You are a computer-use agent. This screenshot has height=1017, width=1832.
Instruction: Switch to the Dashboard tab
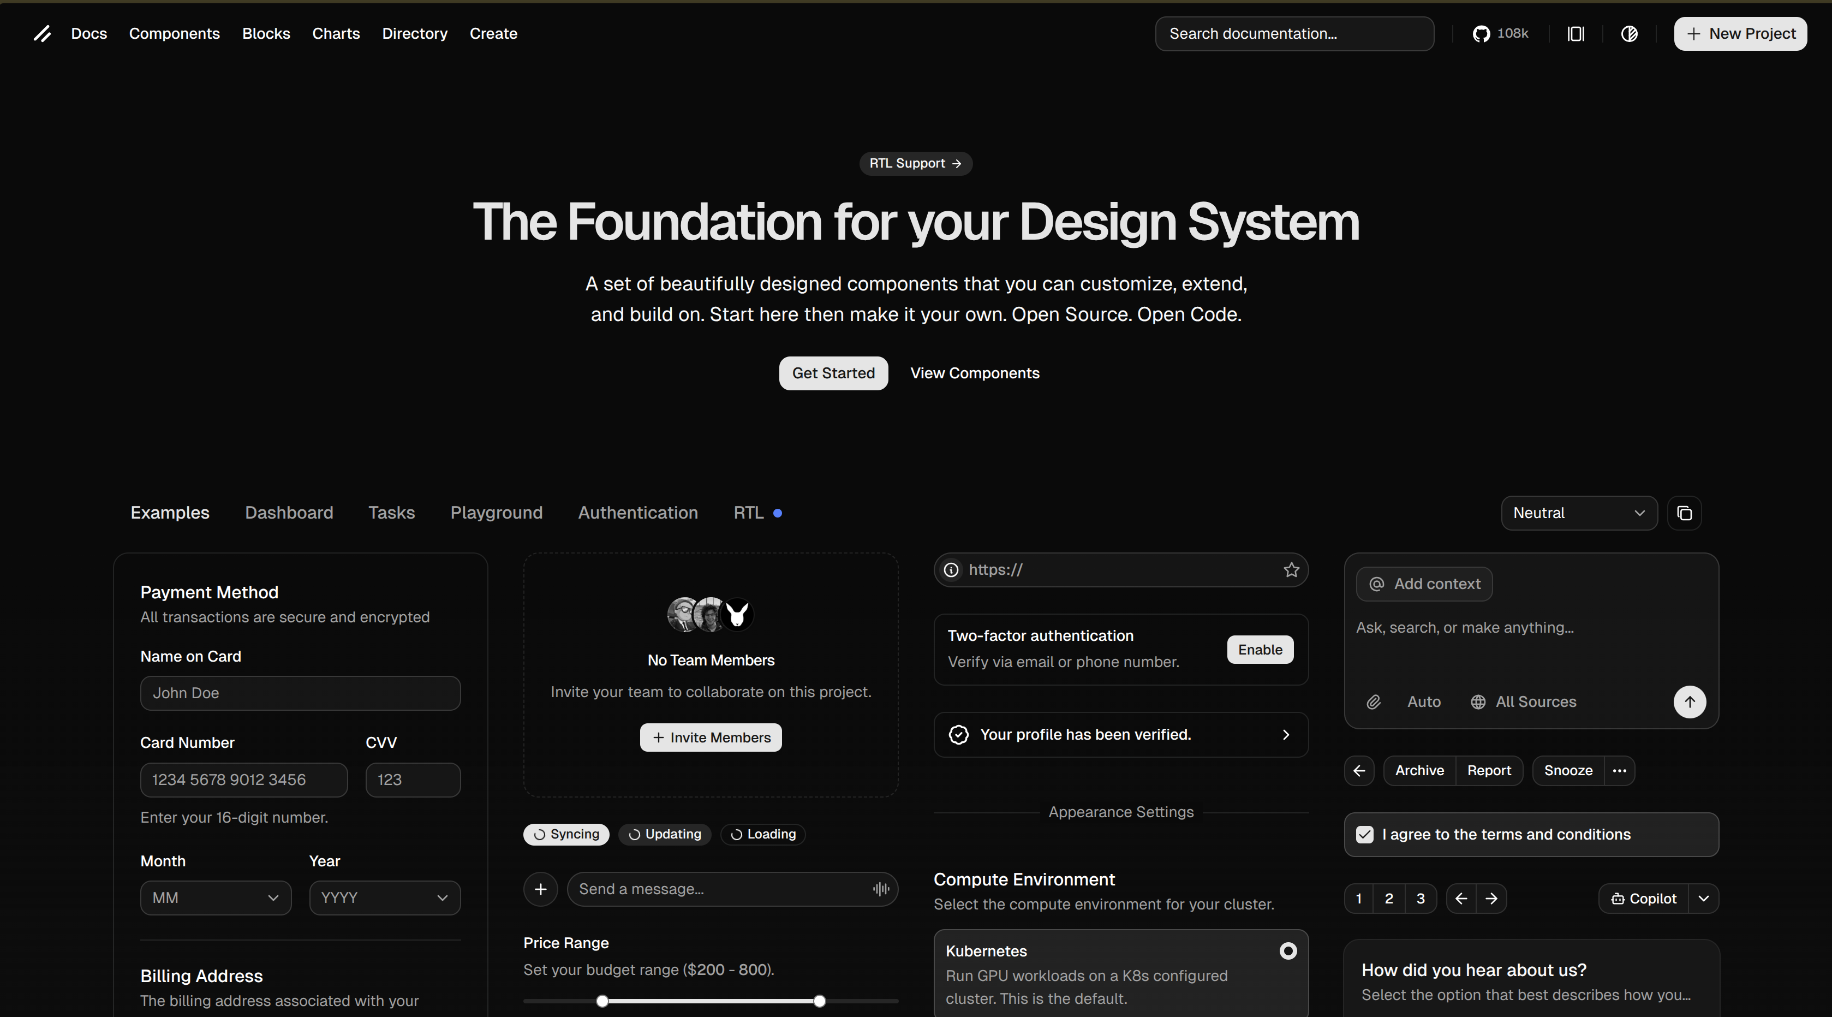(289, 513)
